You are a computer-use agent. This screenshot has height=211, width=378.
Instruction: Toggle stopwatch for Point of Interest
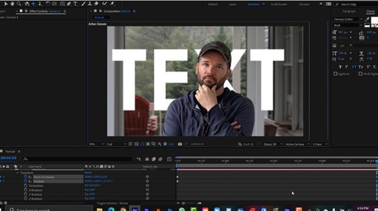[x=25, y=177]
